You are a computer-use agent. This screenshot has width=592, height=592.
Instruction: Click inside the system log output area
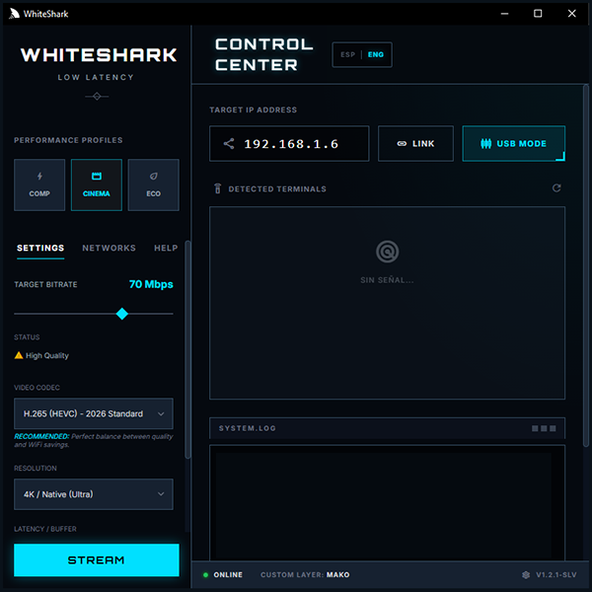click(387, 504)
